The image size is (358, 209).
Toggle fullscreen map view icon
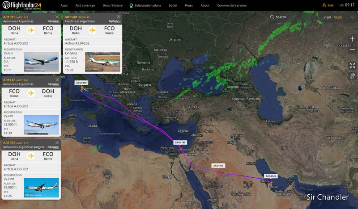click(x=352, y=65)
